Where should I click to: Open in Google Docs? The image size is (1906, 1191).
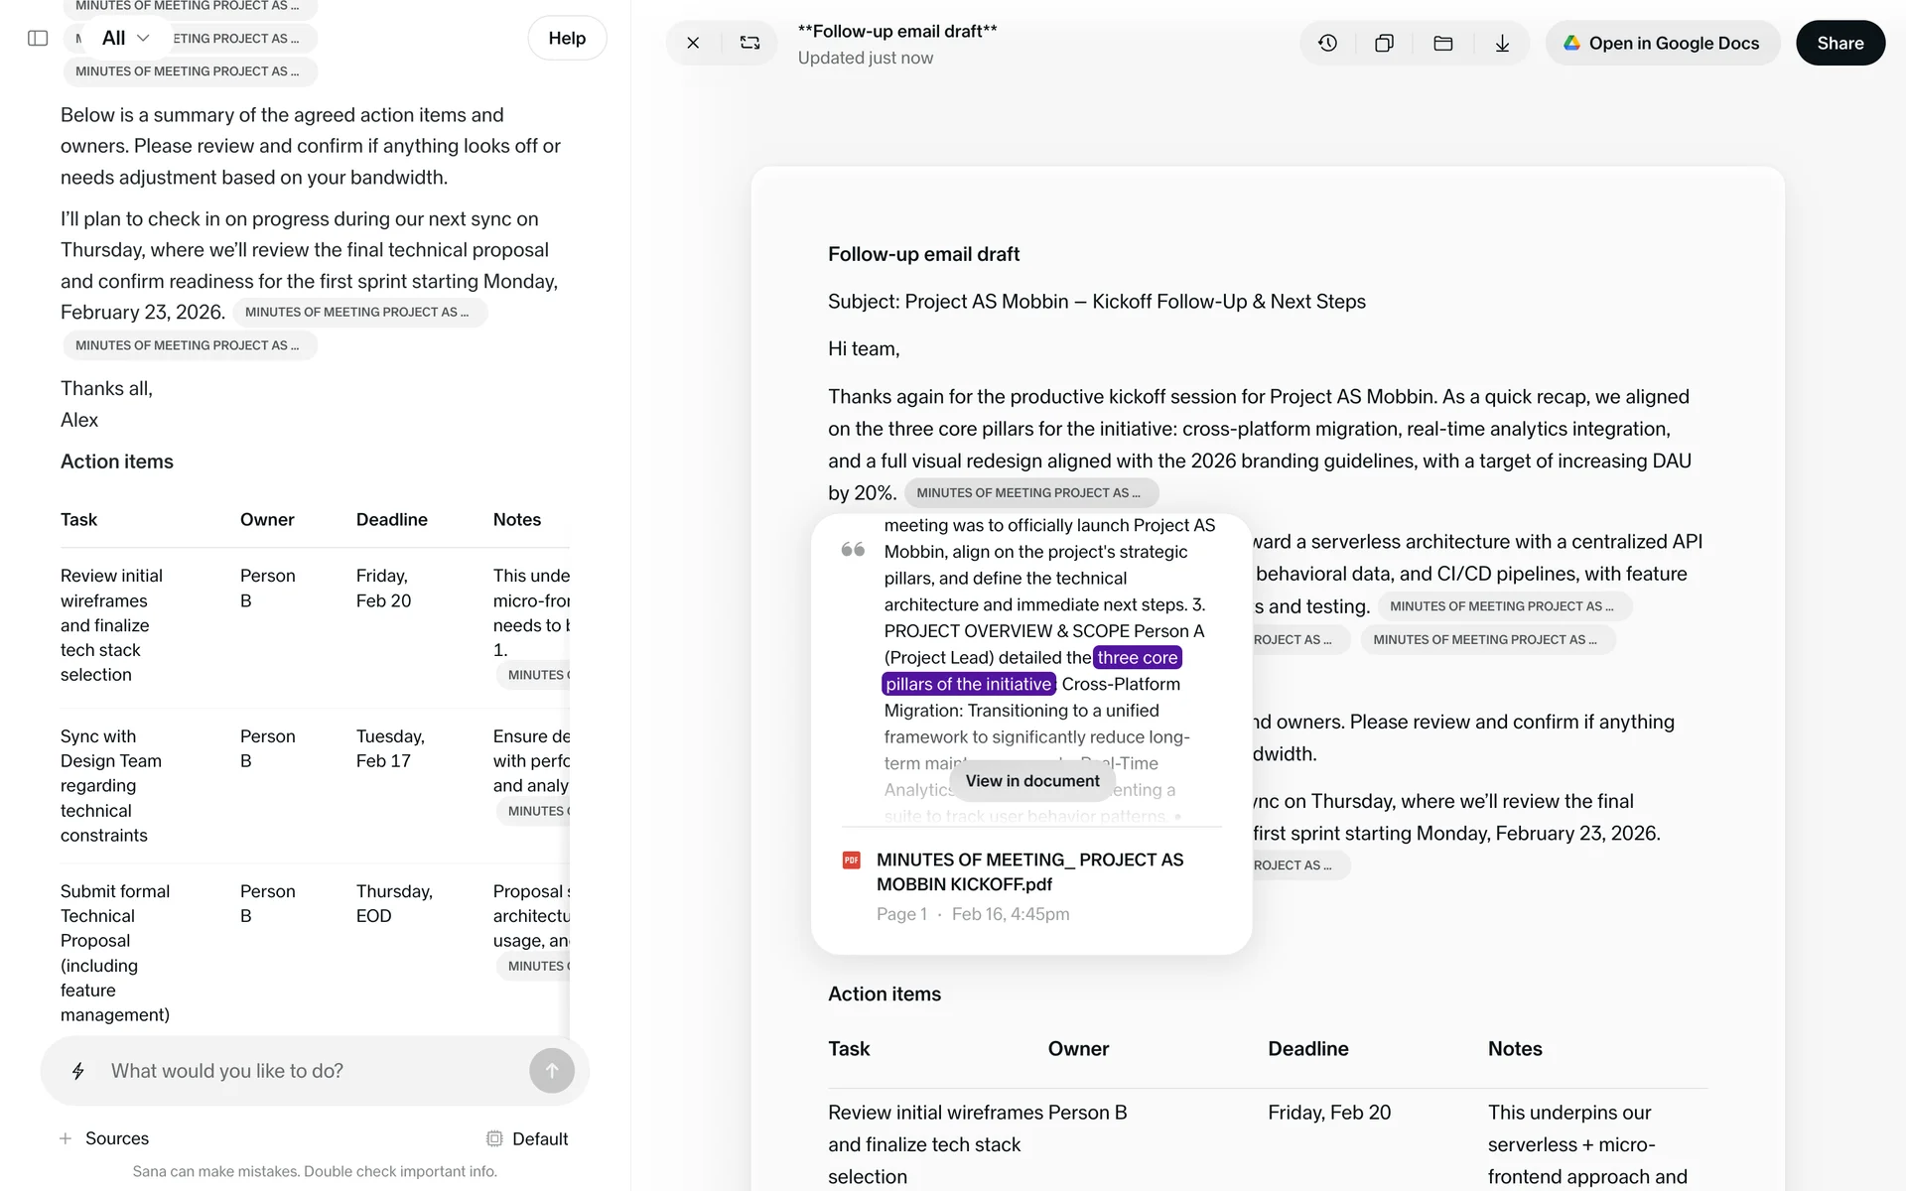[1662, 43]
